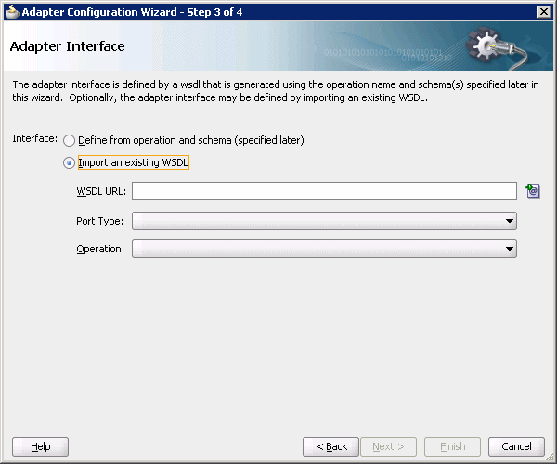Click the wizard icon in title bar
Viewport: 557px width, 464px height.
[12, 12]
